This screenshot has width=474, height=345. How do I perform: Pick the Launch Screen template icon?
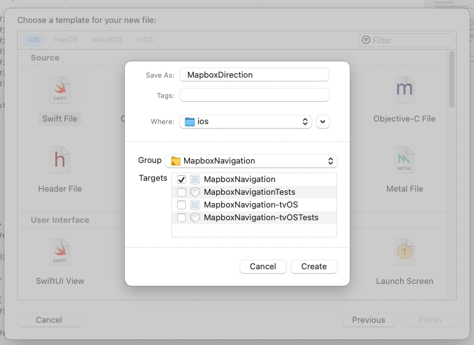405,251
